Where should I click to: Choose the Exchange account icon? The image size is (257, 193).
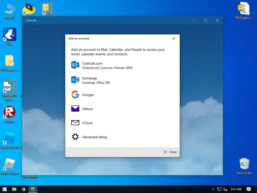tap(75, 80)
